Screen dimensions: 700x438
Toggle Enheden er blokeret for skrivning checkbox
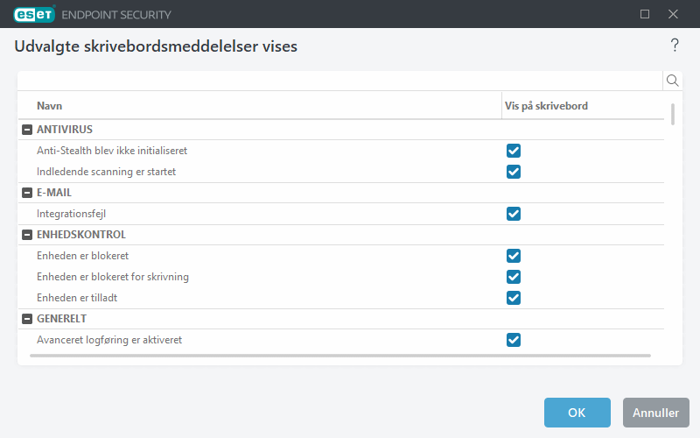tap(514, 277)
